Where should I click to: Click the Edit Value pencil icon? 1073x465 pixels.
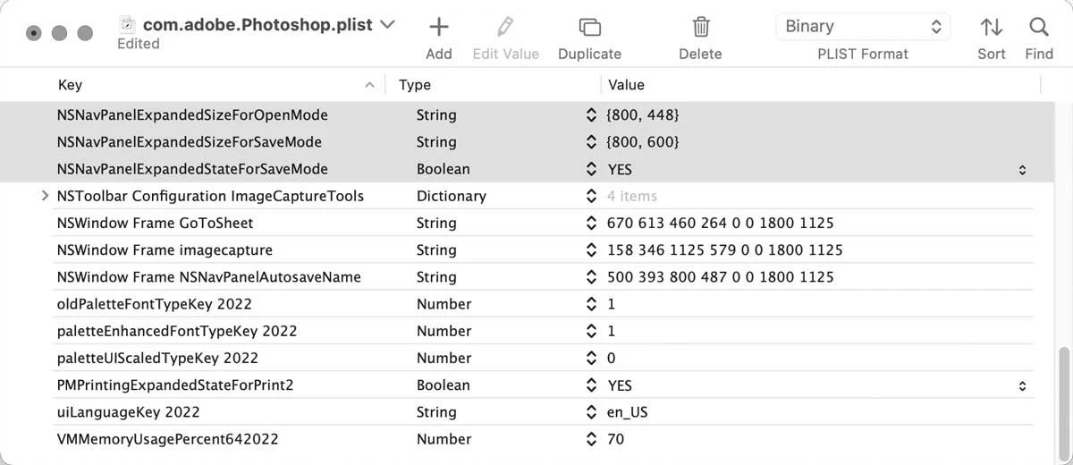click(505, 27)
